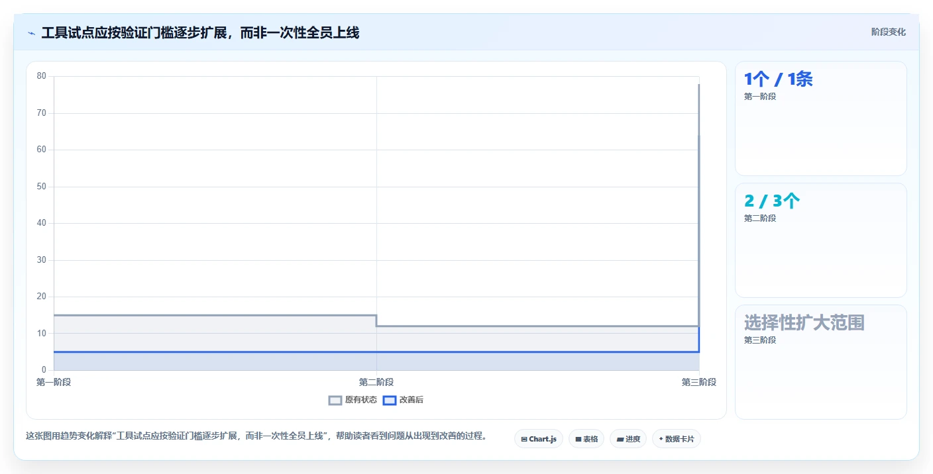Click the 80 y-axis tick label
The image size is (933, 474).
pyautogui.click(x=41, y=76)
